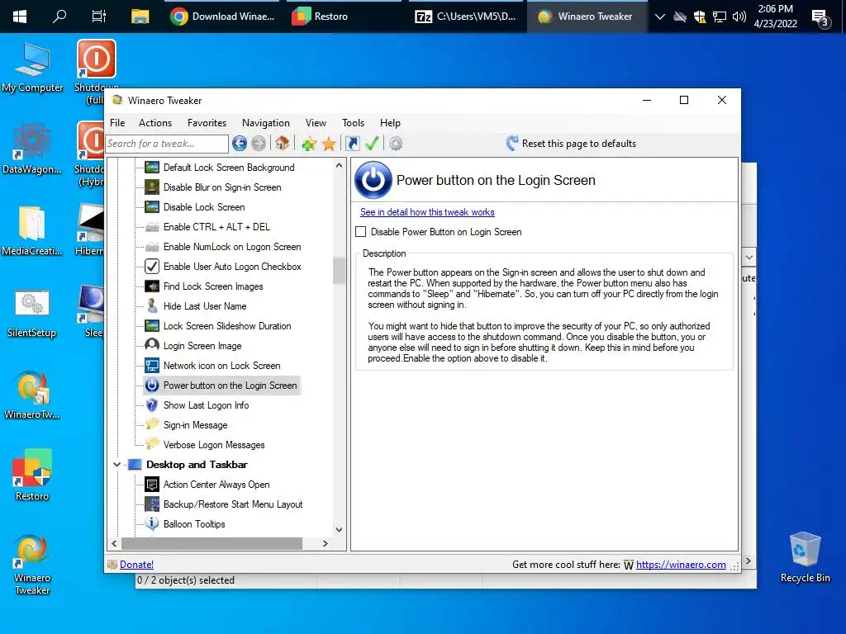Tick Disable Power Button on Login Screen

pos(361,232)
